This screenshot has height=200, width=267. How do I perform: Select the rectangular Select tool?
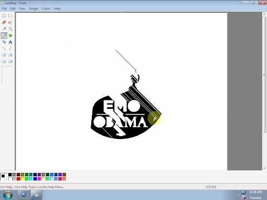click(11, 16)
